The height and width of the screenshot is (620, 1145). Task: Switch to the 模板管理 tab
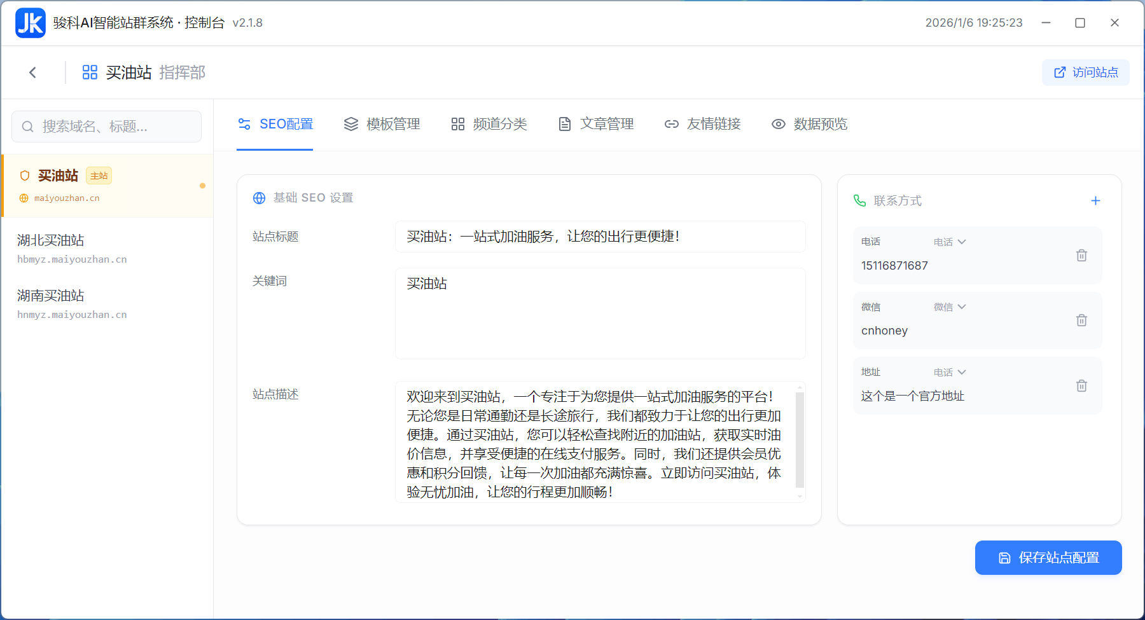[381, 124]
